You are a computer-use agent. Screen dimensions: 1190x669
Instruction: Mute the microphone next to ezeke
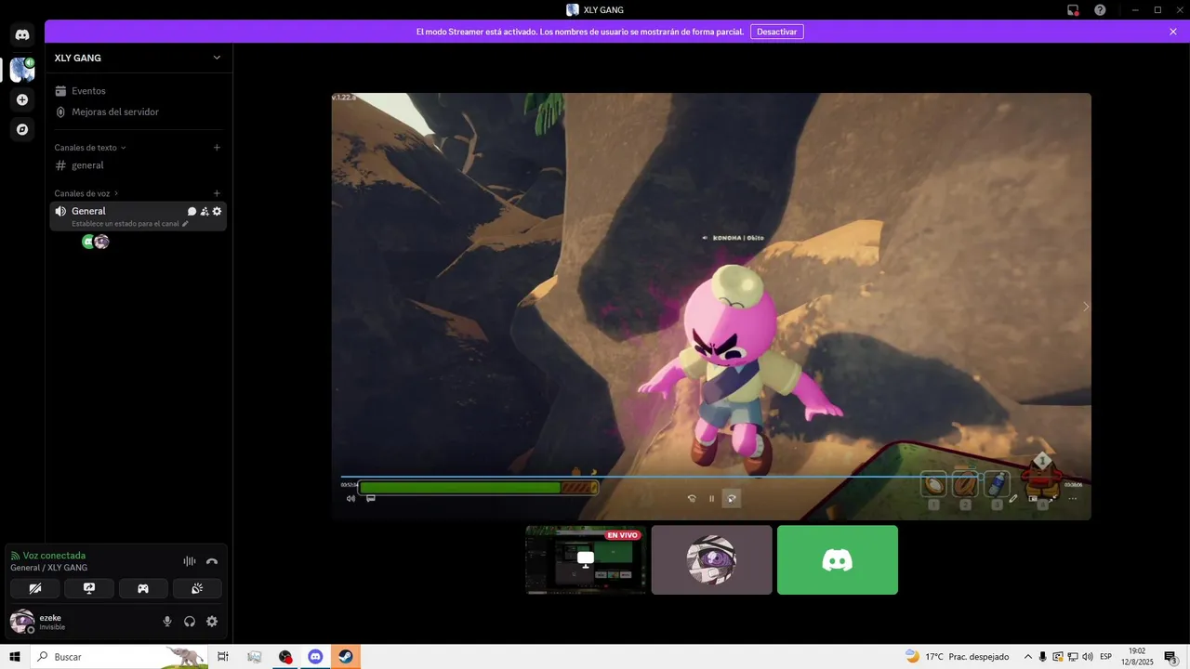pyautogui.click(x=167, y=622)
